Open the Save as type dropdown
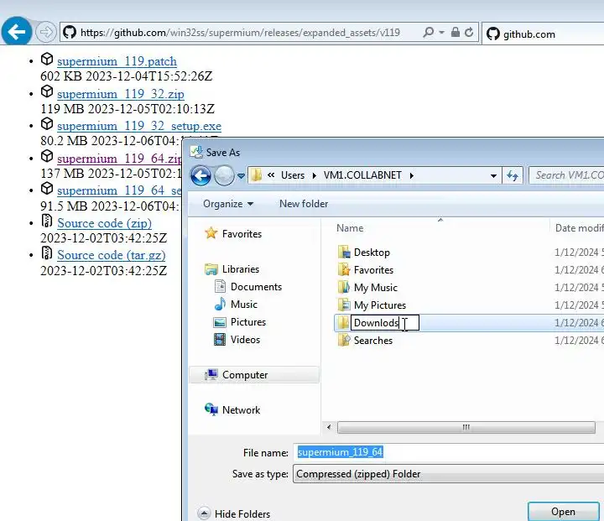 [x=448, y=474]
